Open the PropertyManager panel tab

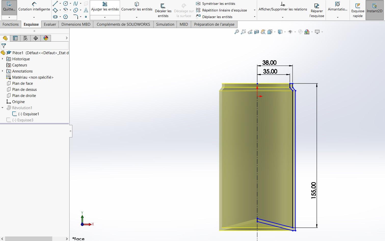(15, 38)
